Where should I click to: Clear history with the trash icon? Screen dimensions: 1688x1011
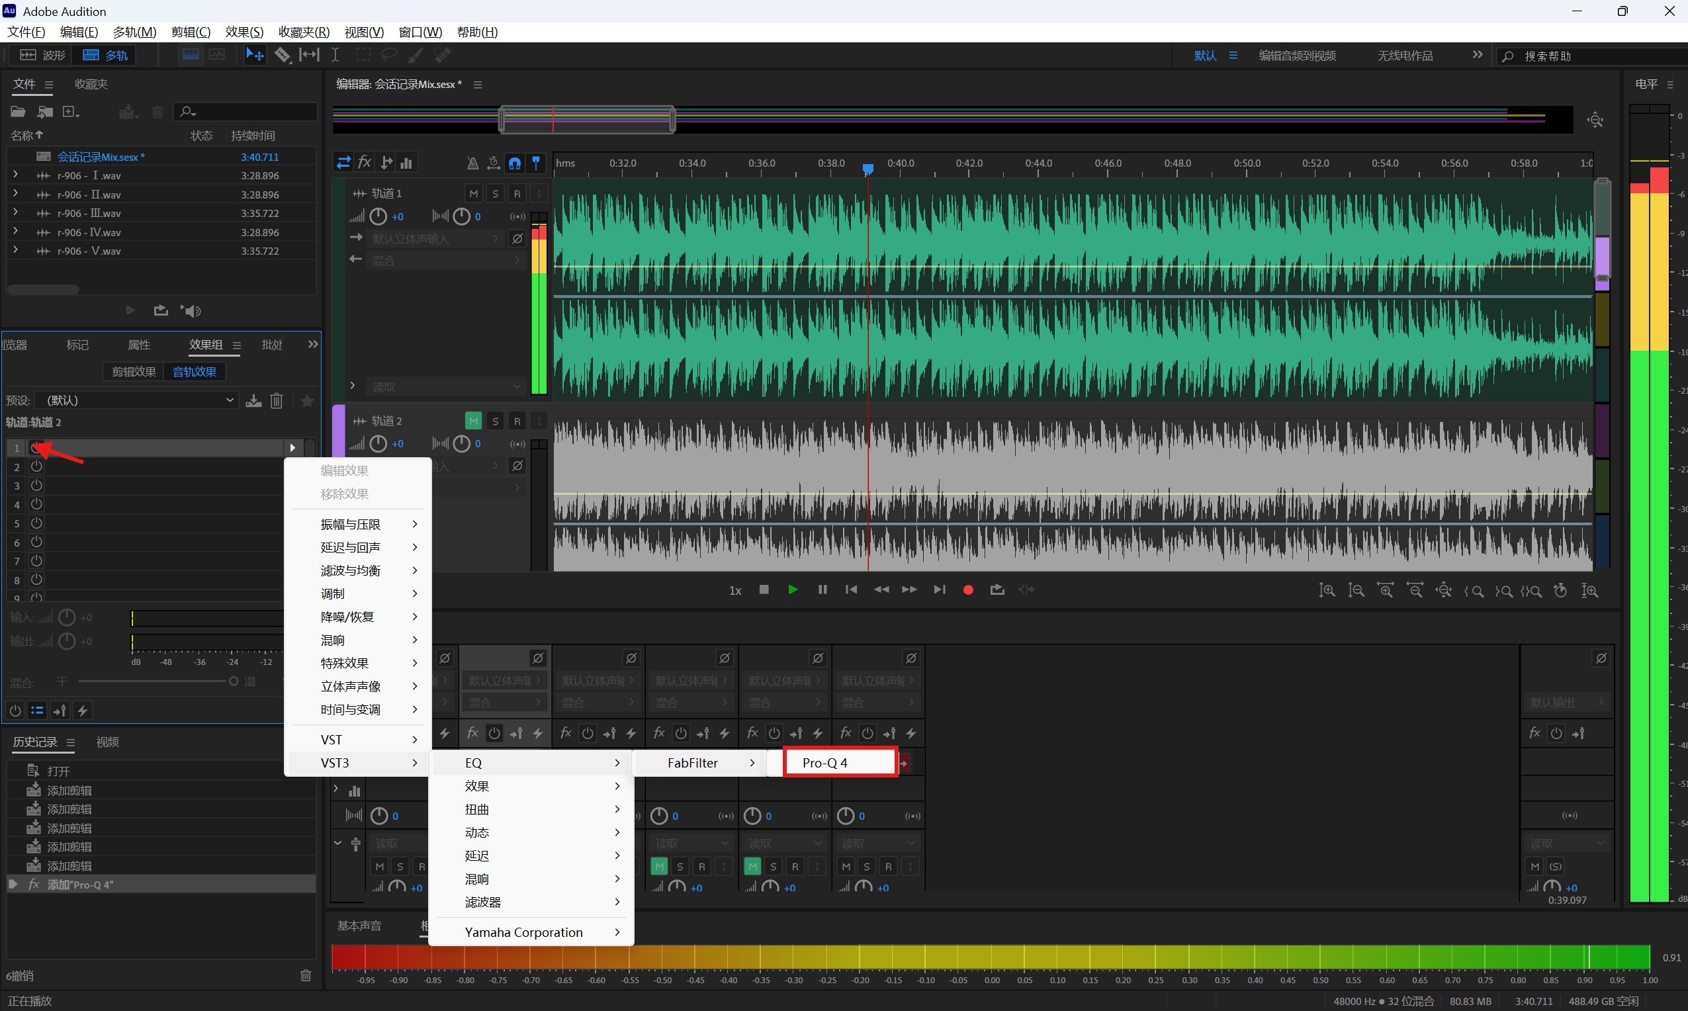pyautogui.click(x=306, y=975)
